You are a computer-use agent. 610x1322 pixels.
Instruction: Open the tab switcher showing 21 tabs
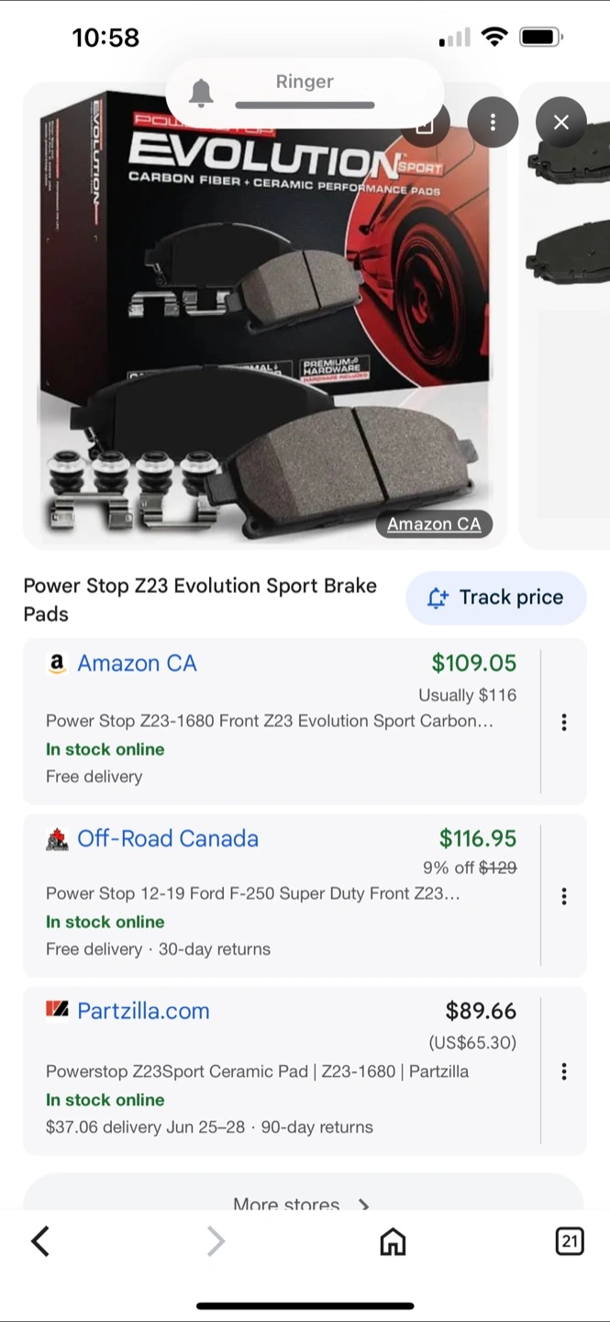tap(570, 1242)
